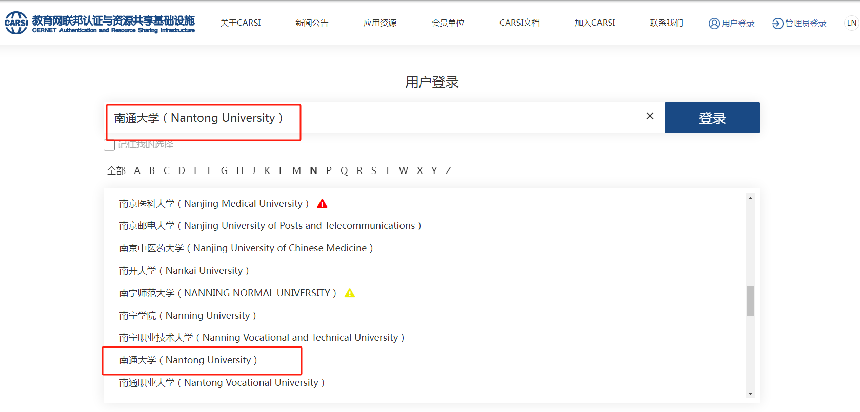Open the 应用资源 menu

coord(380,23)
